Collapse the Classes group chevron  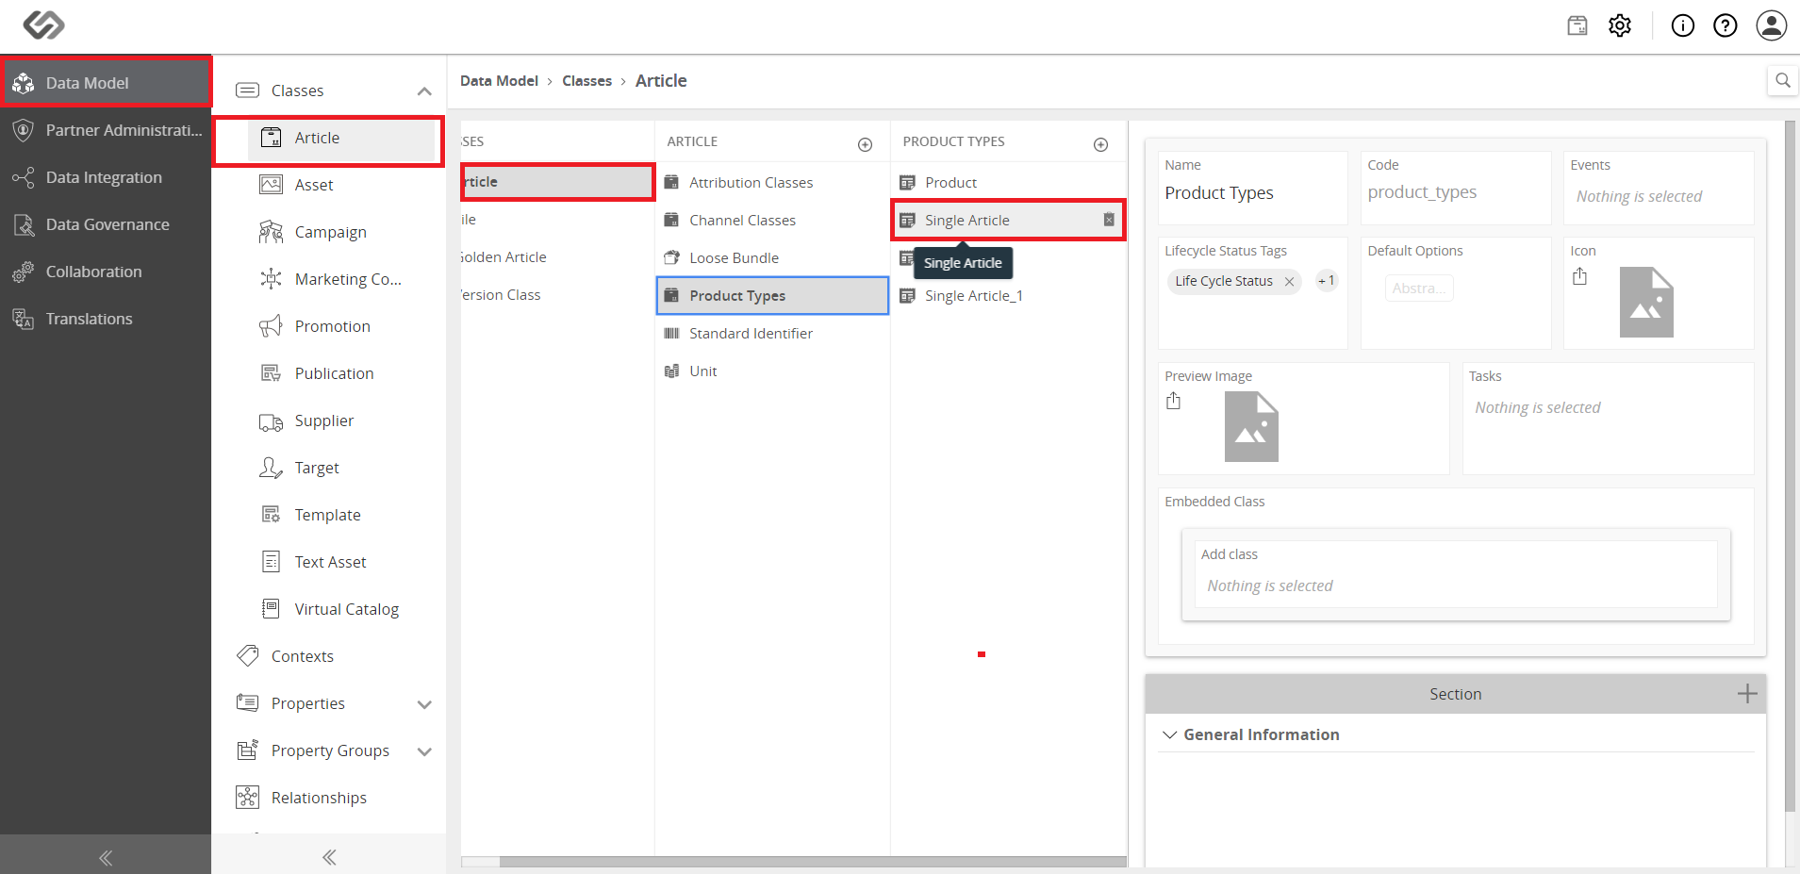point(424,91)
